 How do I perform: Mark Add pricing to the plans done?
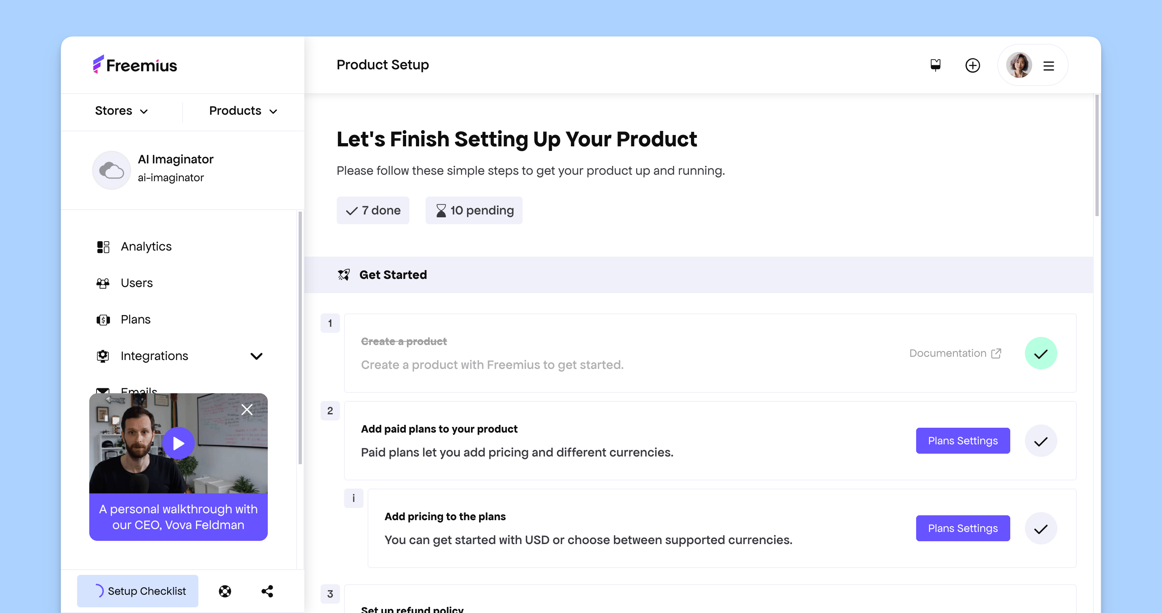click(x=1041, y=528)
